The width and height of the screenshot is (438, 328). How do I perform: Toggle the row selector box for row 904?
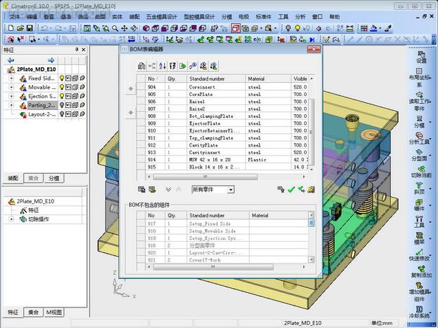pyautogui.click(x=141, y=87)
